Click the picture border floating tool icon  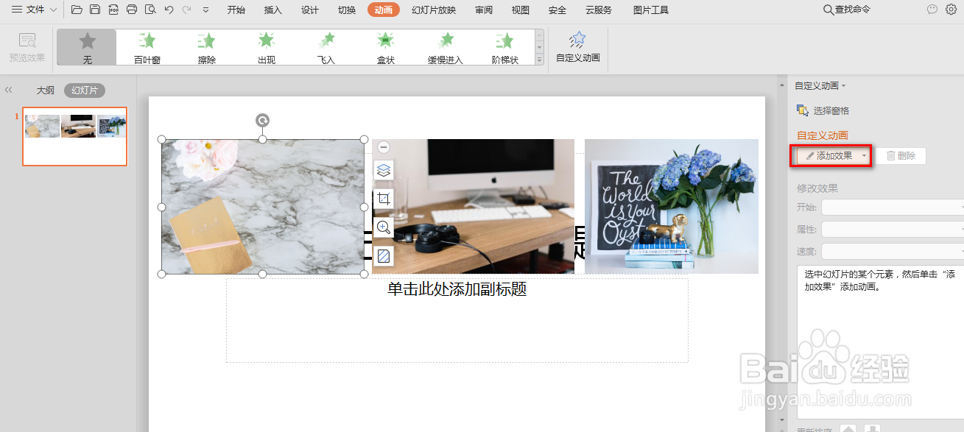(x=384, y=256)
